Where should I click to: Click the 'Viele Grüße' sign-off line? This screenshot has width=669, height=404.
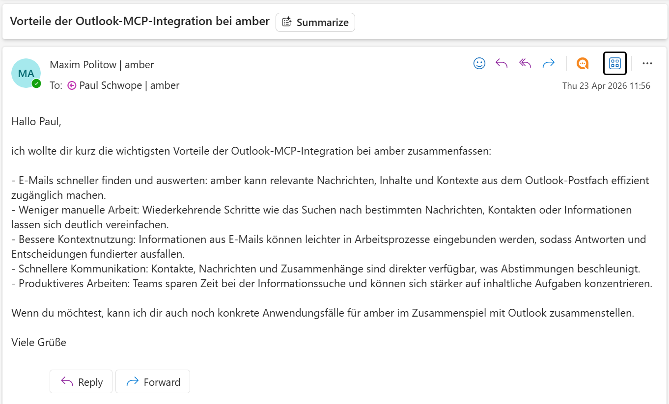tap(39, 342)
